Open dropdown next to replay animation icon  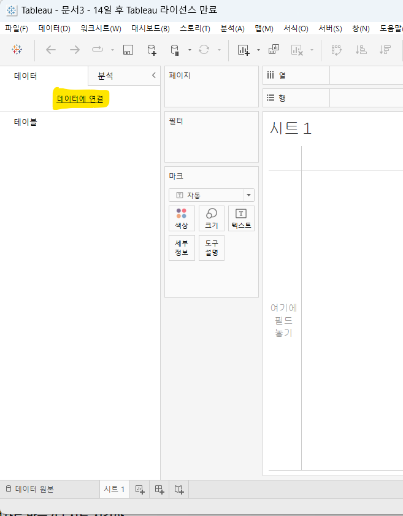point(112,50)
